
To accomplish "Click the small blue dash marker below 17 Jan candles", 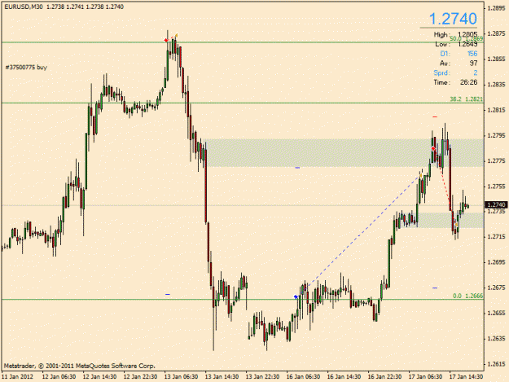I will click(x=435, y=288).
